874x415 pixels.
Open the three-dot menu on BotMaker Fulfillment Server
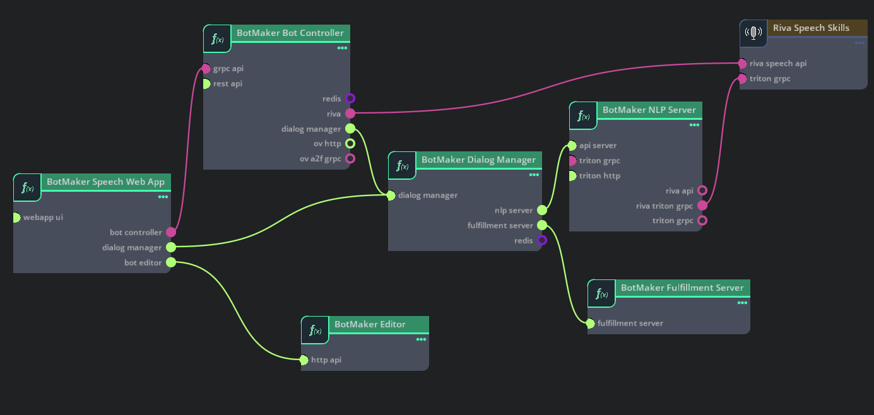click(742, 303)
